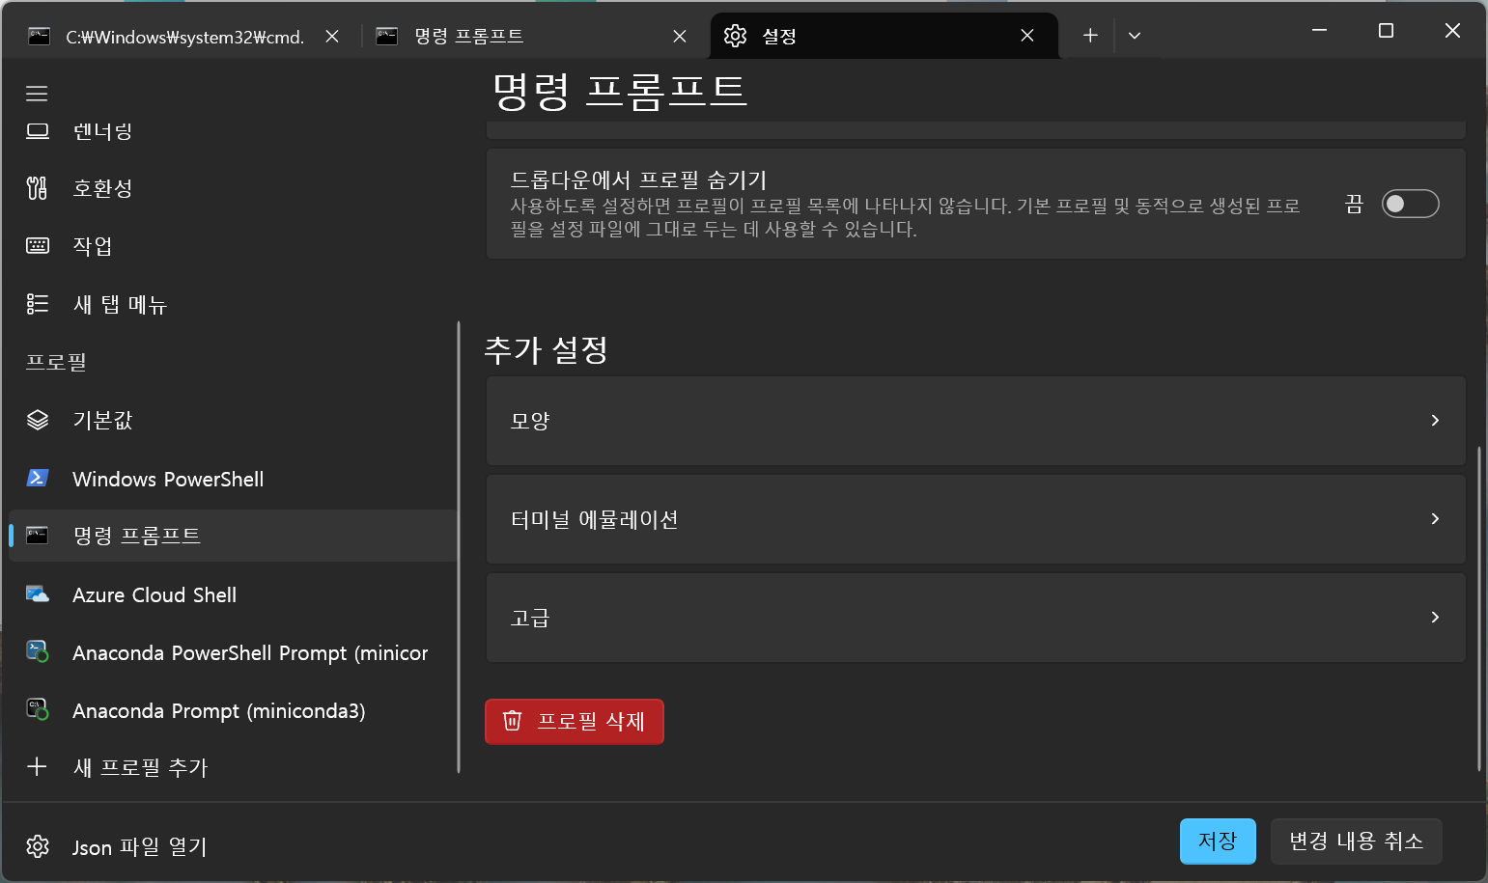
Task: Click the cmd icon on first tab
Action: pyautogui.click(x=39, y=37)
